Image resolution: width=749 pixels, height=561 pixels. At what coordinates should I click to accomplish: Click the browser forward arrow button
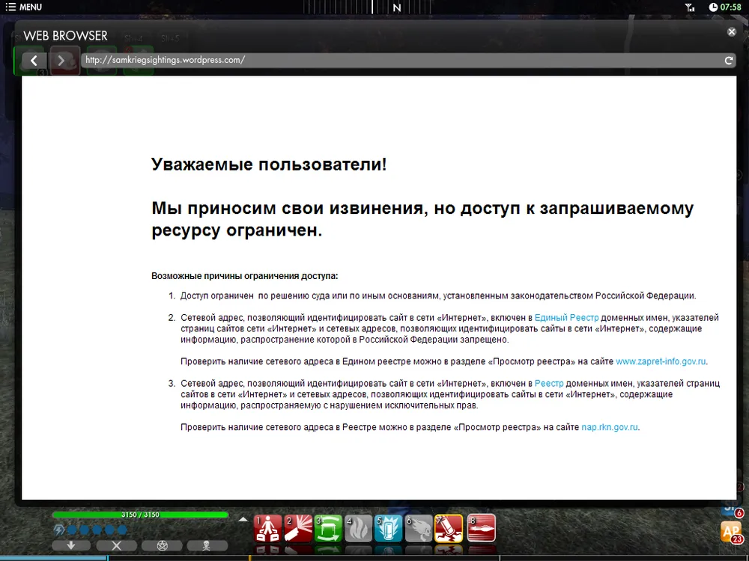point(62,60)
